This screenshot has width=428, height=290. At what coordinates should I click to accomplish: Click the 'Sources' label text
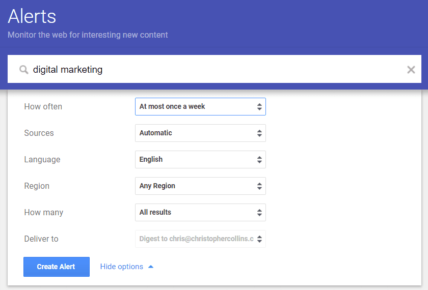39,133
